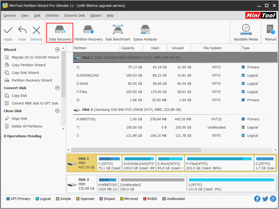Click Convert MBR Disk to GPT Disk
Image resolution: width=279 pixels, height=209 pixels.
point(31,103)
